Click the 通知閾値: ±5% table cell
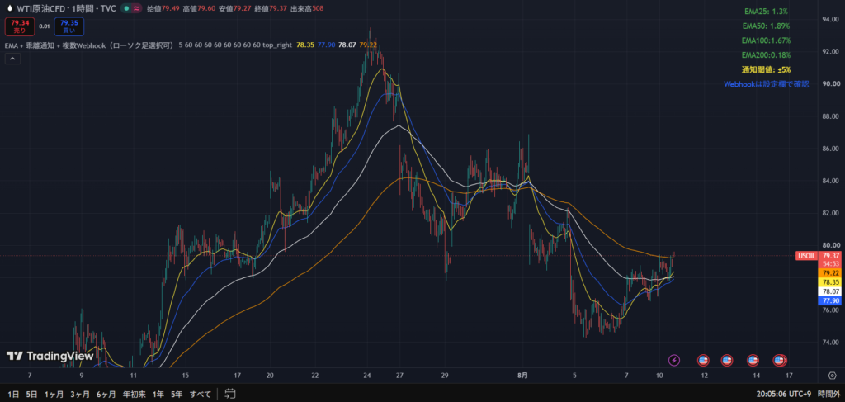 pos(766,69)
